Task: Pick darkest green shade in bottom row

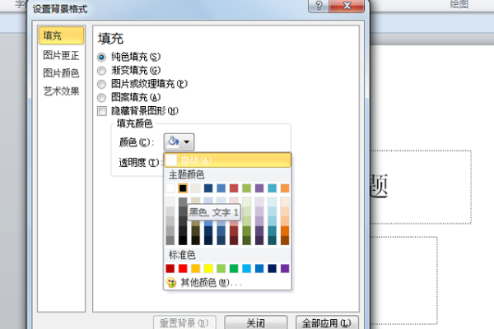Action: coord(247,240)
